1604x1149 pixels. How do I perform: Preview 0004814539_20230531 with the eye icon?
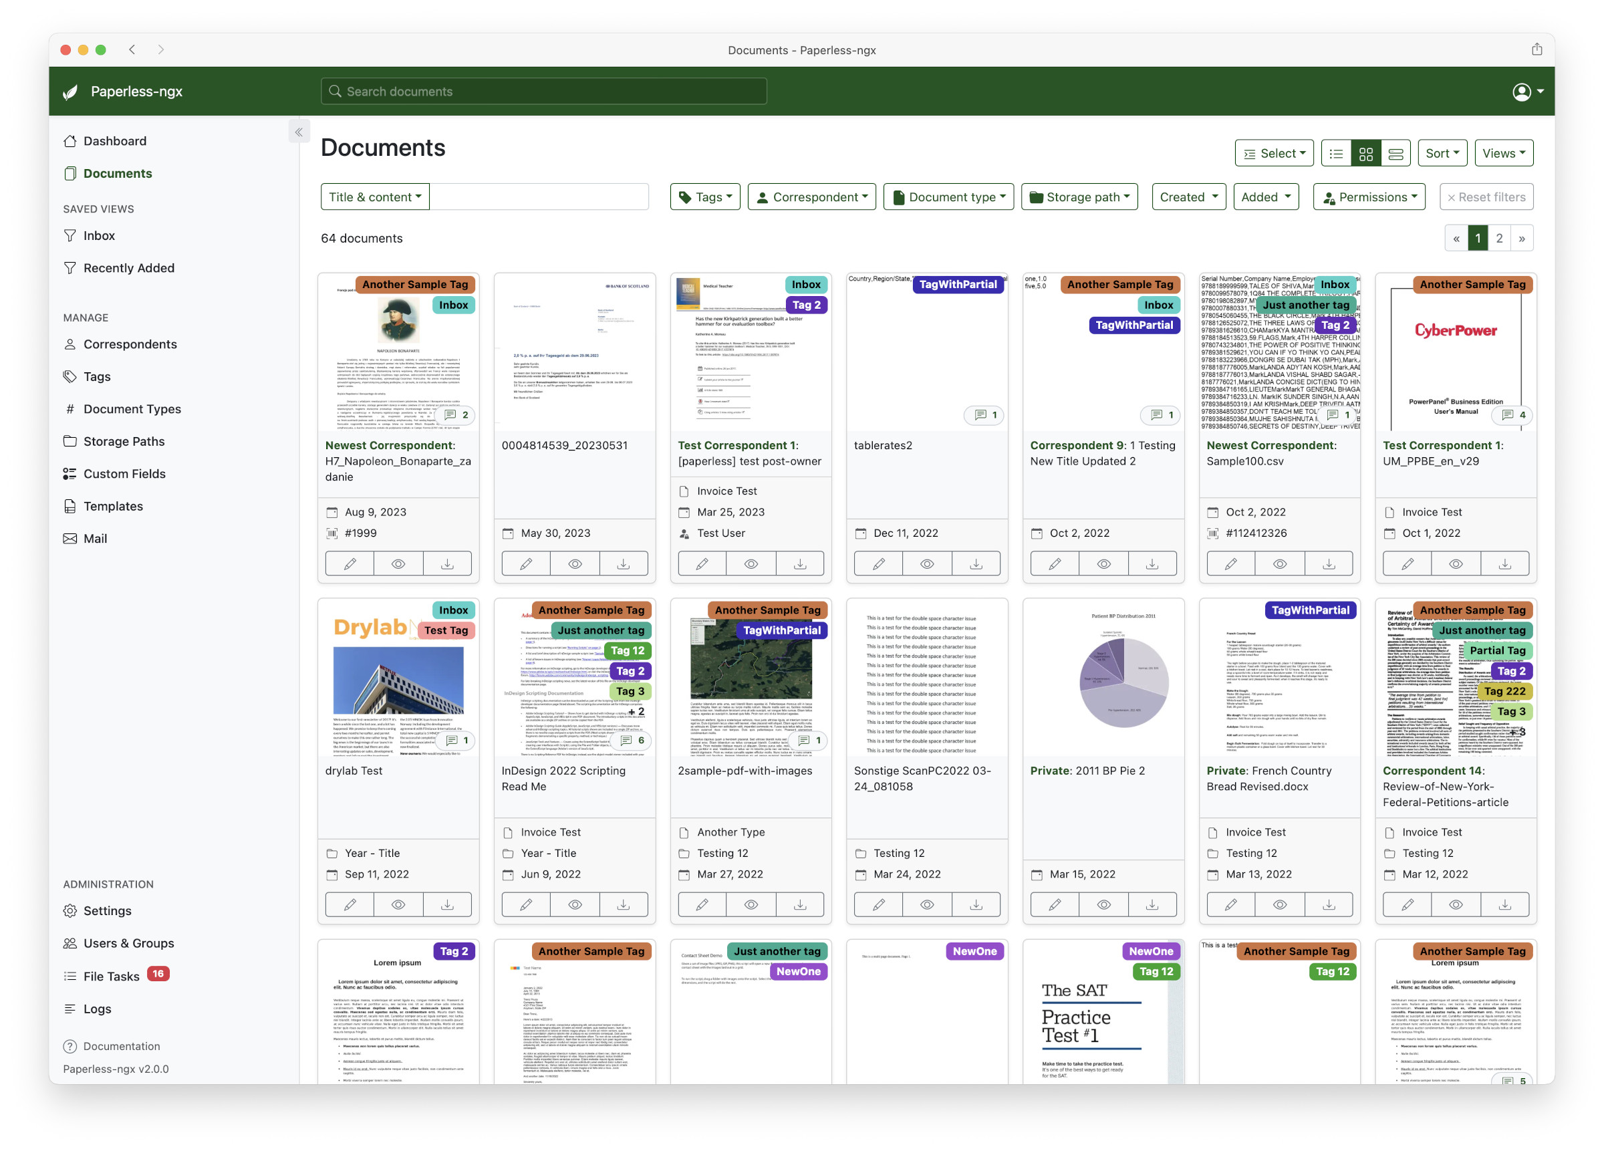[x=574, y=564]
